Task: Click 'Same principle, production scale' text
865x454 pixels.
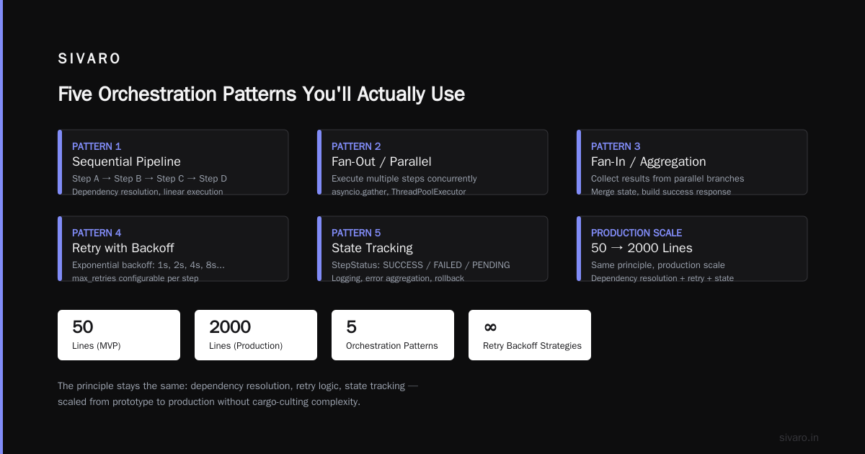Action: (x=658, y=265)
